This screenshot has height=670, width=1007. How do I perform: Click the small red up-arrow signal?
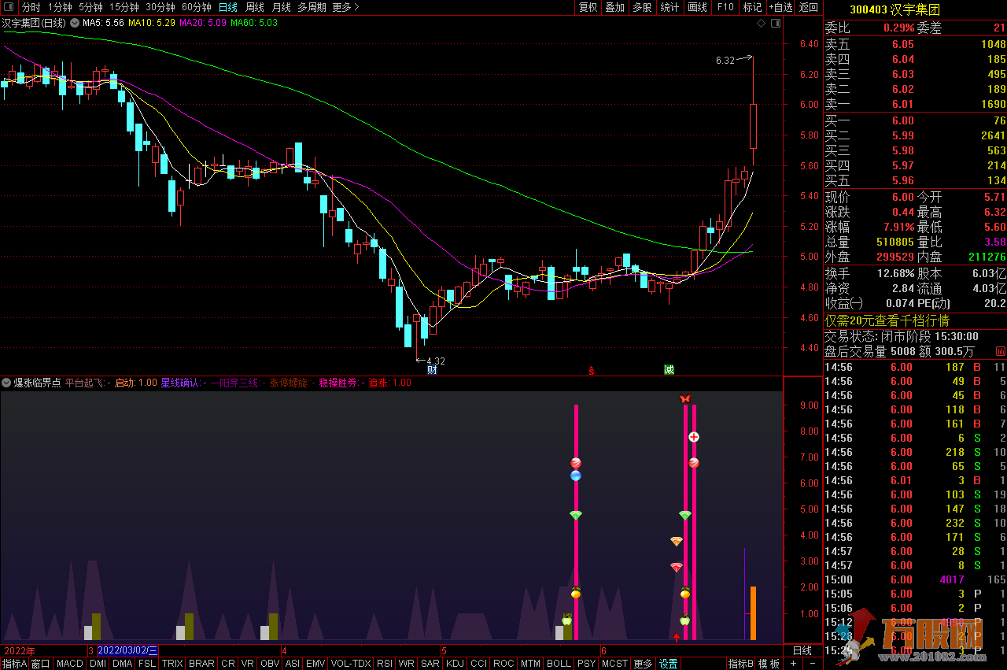point(677,636)
